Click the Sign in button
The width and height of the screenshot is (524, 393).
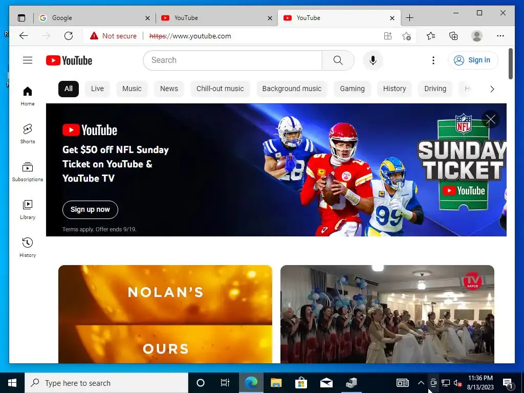[x=473, y=60]
